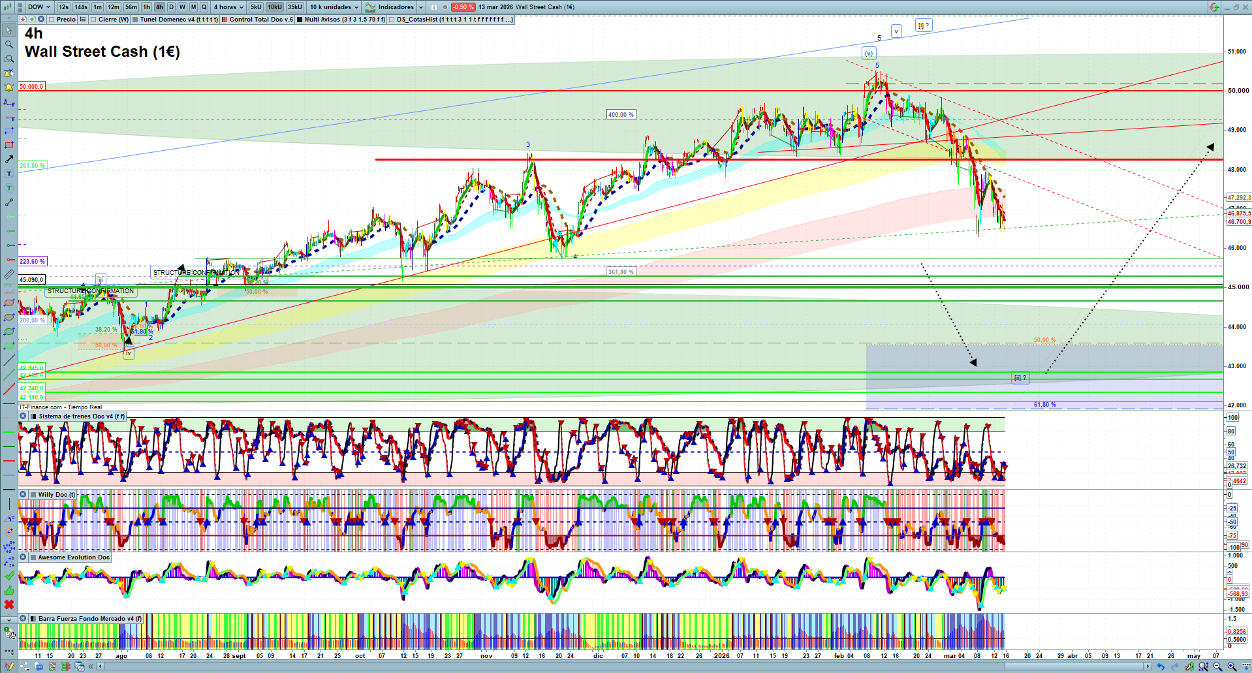Select the zoom-area selection tool

(x=9, y=59)
